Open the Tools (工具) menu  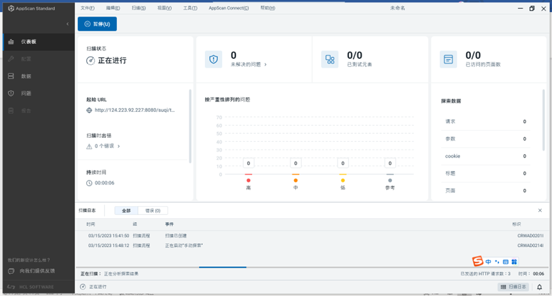[190, 8]
